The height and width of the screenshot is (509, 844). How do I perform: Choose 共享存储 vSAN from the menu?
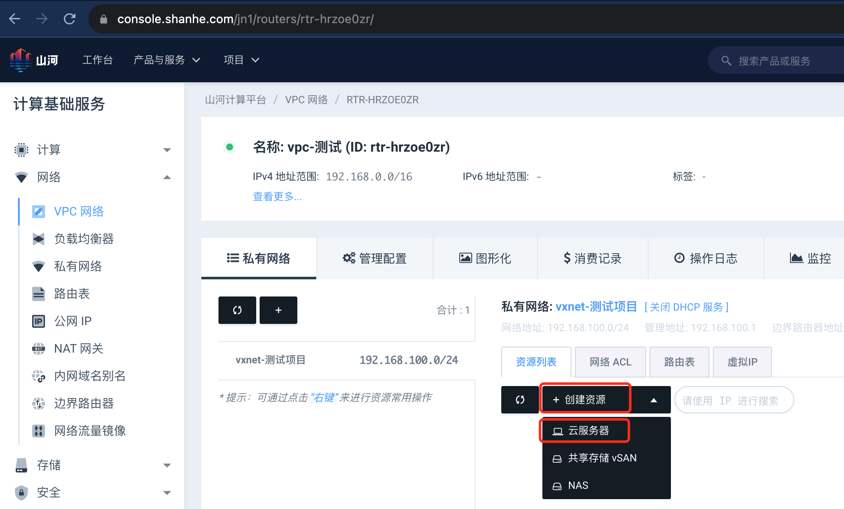[607, 458]
